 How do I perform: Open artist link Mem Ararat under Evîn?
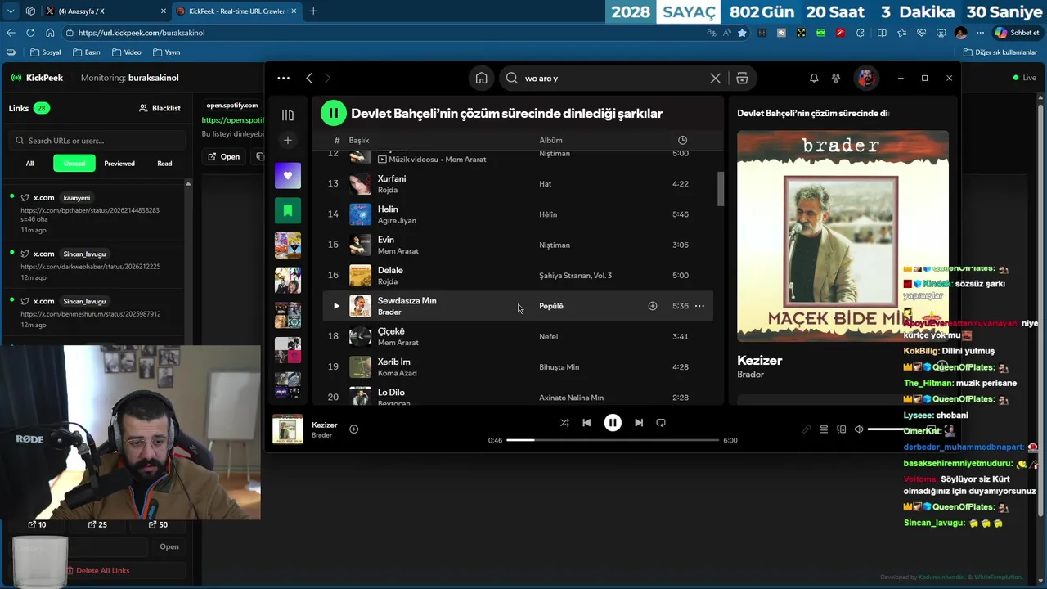pyautogui.click(x=398, y=251)
